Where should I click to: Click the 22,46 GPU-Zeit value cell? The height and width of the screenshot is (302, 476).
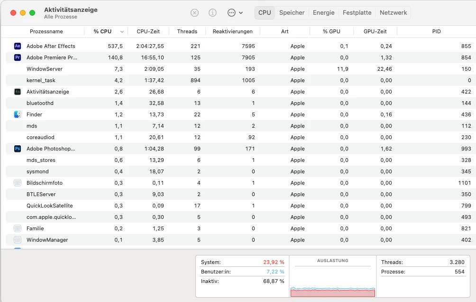point(384,69)
